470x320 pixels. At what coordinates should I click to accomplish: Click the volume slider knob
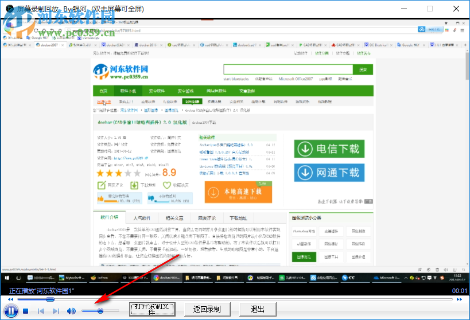pos(100,311)
